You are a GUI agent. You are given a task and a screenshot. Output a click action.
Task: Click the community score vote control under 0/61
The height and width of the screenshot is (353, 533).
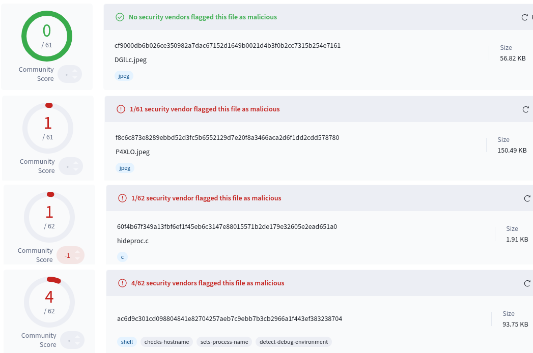[70, 74]
